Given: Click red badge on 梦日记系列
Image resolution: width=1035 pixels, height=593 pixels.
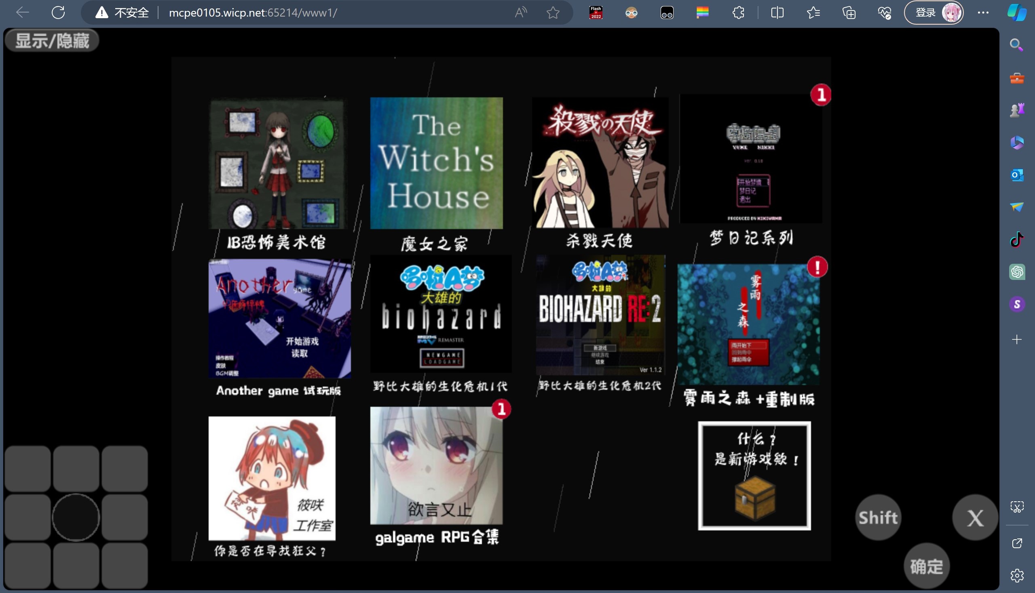Looking at the screenshot, I should point(821,95).
